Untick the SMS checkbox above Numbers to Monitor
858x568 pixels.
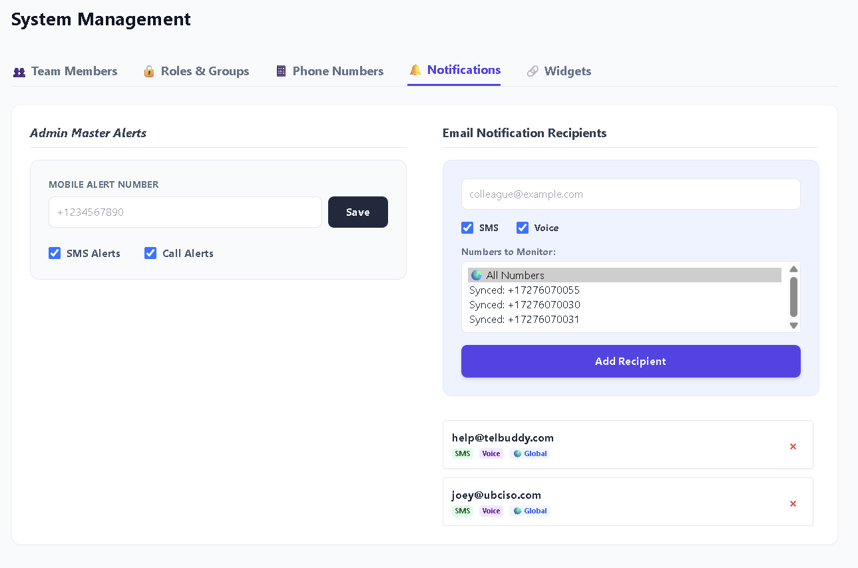point(467,228)
